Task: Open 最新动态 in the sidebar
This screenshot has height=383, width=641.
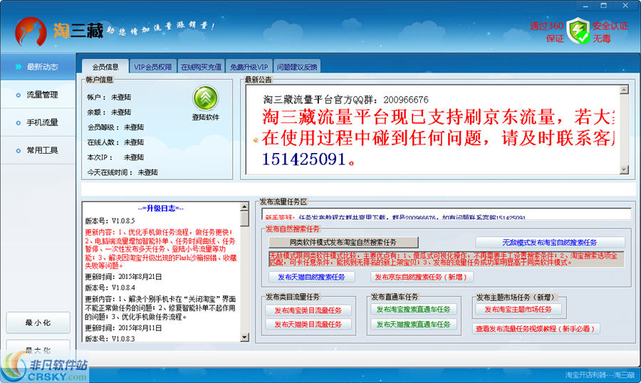Action: click(x=38, y=67)
